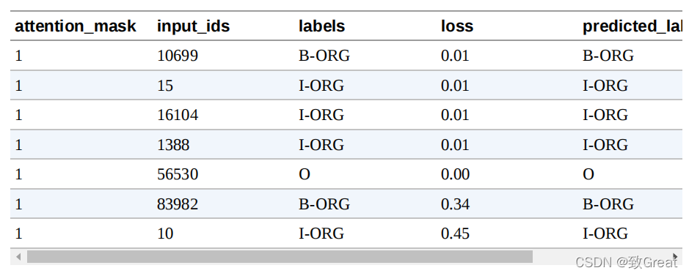
Task: Select the input_ids cell 83982
Action: click(178, 204)
